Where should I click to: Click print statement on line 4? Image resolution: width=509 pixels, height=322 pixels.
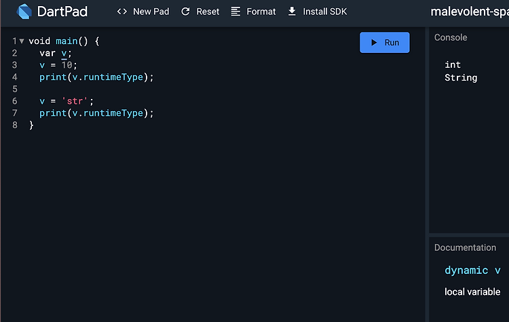[96, 77]
